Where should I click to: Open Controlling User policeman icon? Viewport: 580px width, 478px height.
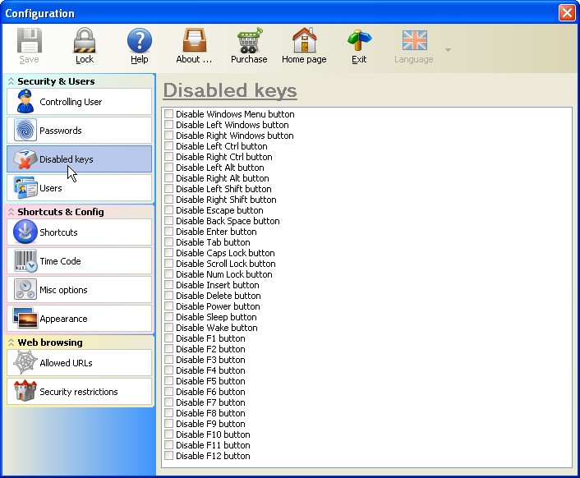(25, 101)
